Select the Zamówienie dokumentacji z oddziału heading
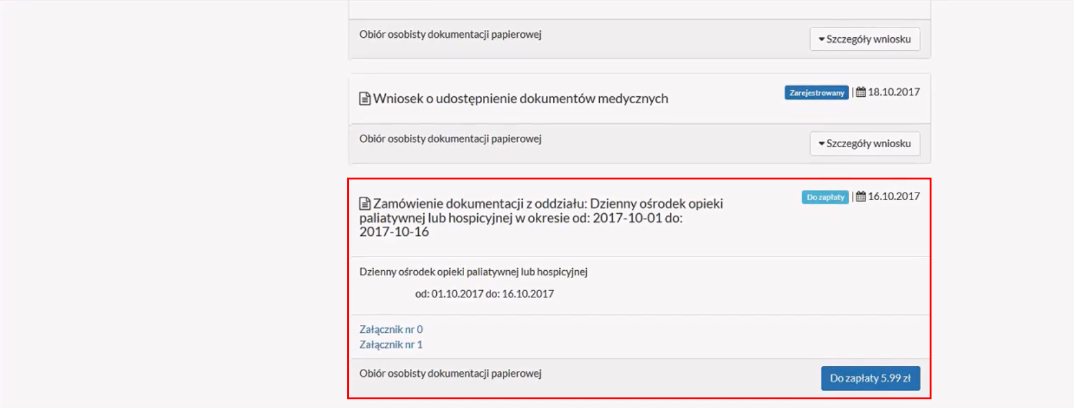 (x=541, y=217)
